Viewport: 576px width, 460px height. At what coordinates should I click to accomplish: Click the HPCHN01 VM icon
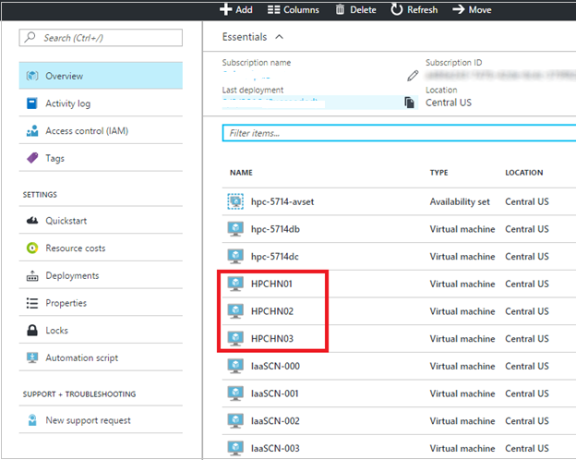pyautogui.click(x=235, y=284)
